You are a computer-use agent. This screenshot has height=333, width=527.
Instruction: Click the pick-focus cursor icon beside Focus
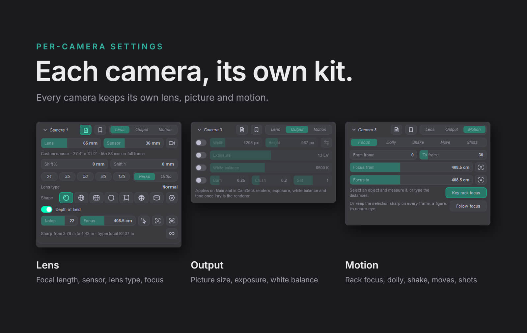[143, 221]
